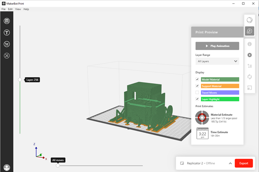Viewport: 259px width, 172px height.
Task: Toggle the Print Preview clock icon
Action: coord(249,31)
